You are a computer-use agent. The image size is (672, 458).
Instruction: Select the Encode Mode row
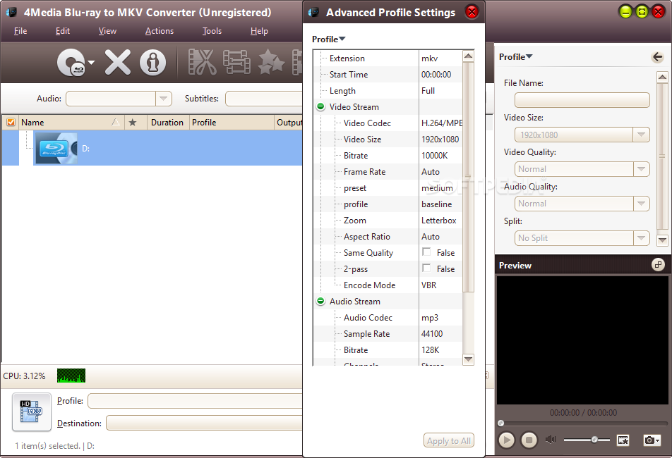pyautogui.click(x=388, y=285)
